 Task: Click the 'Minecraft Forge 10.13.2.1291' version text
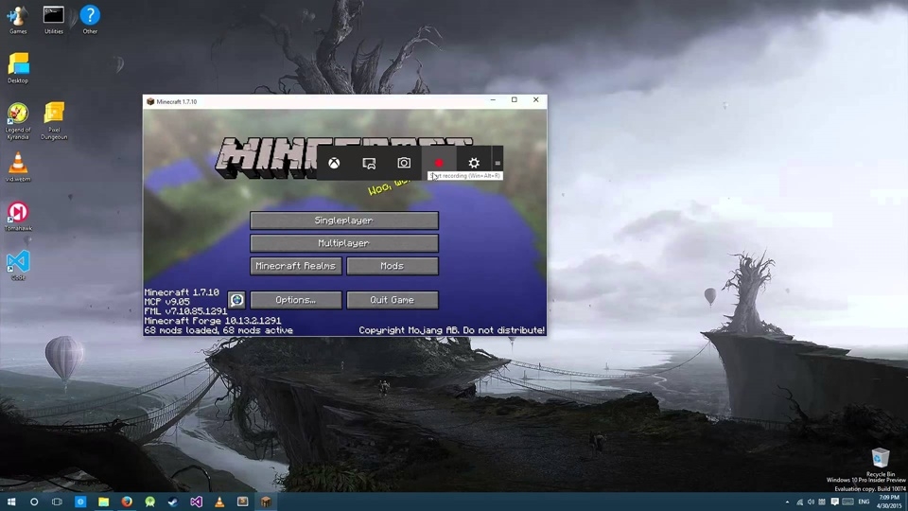tap(213, 321)
